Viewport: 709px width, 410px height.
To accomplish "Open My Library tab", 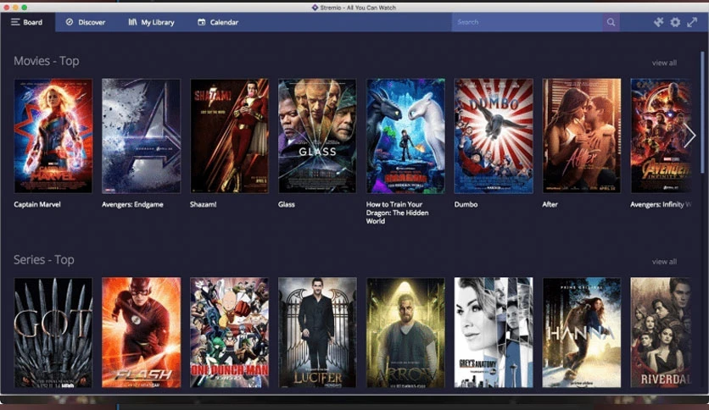I will click(x=152, y=22).
